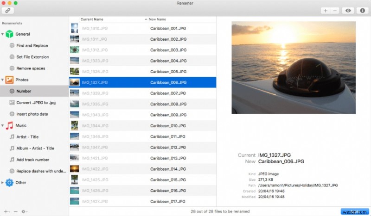The height and width of the screenshot is (216, 371).
Task: Select Set File Extension renamerlet
Action: coord(32,57)
